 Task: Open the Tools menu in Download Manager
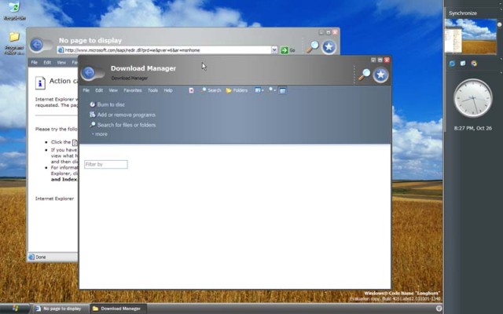tap(152, 90)
